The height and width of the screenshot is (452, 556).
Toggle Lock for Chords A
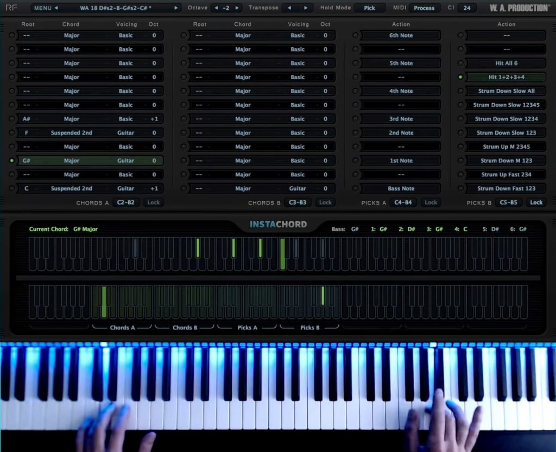(154, 202)
